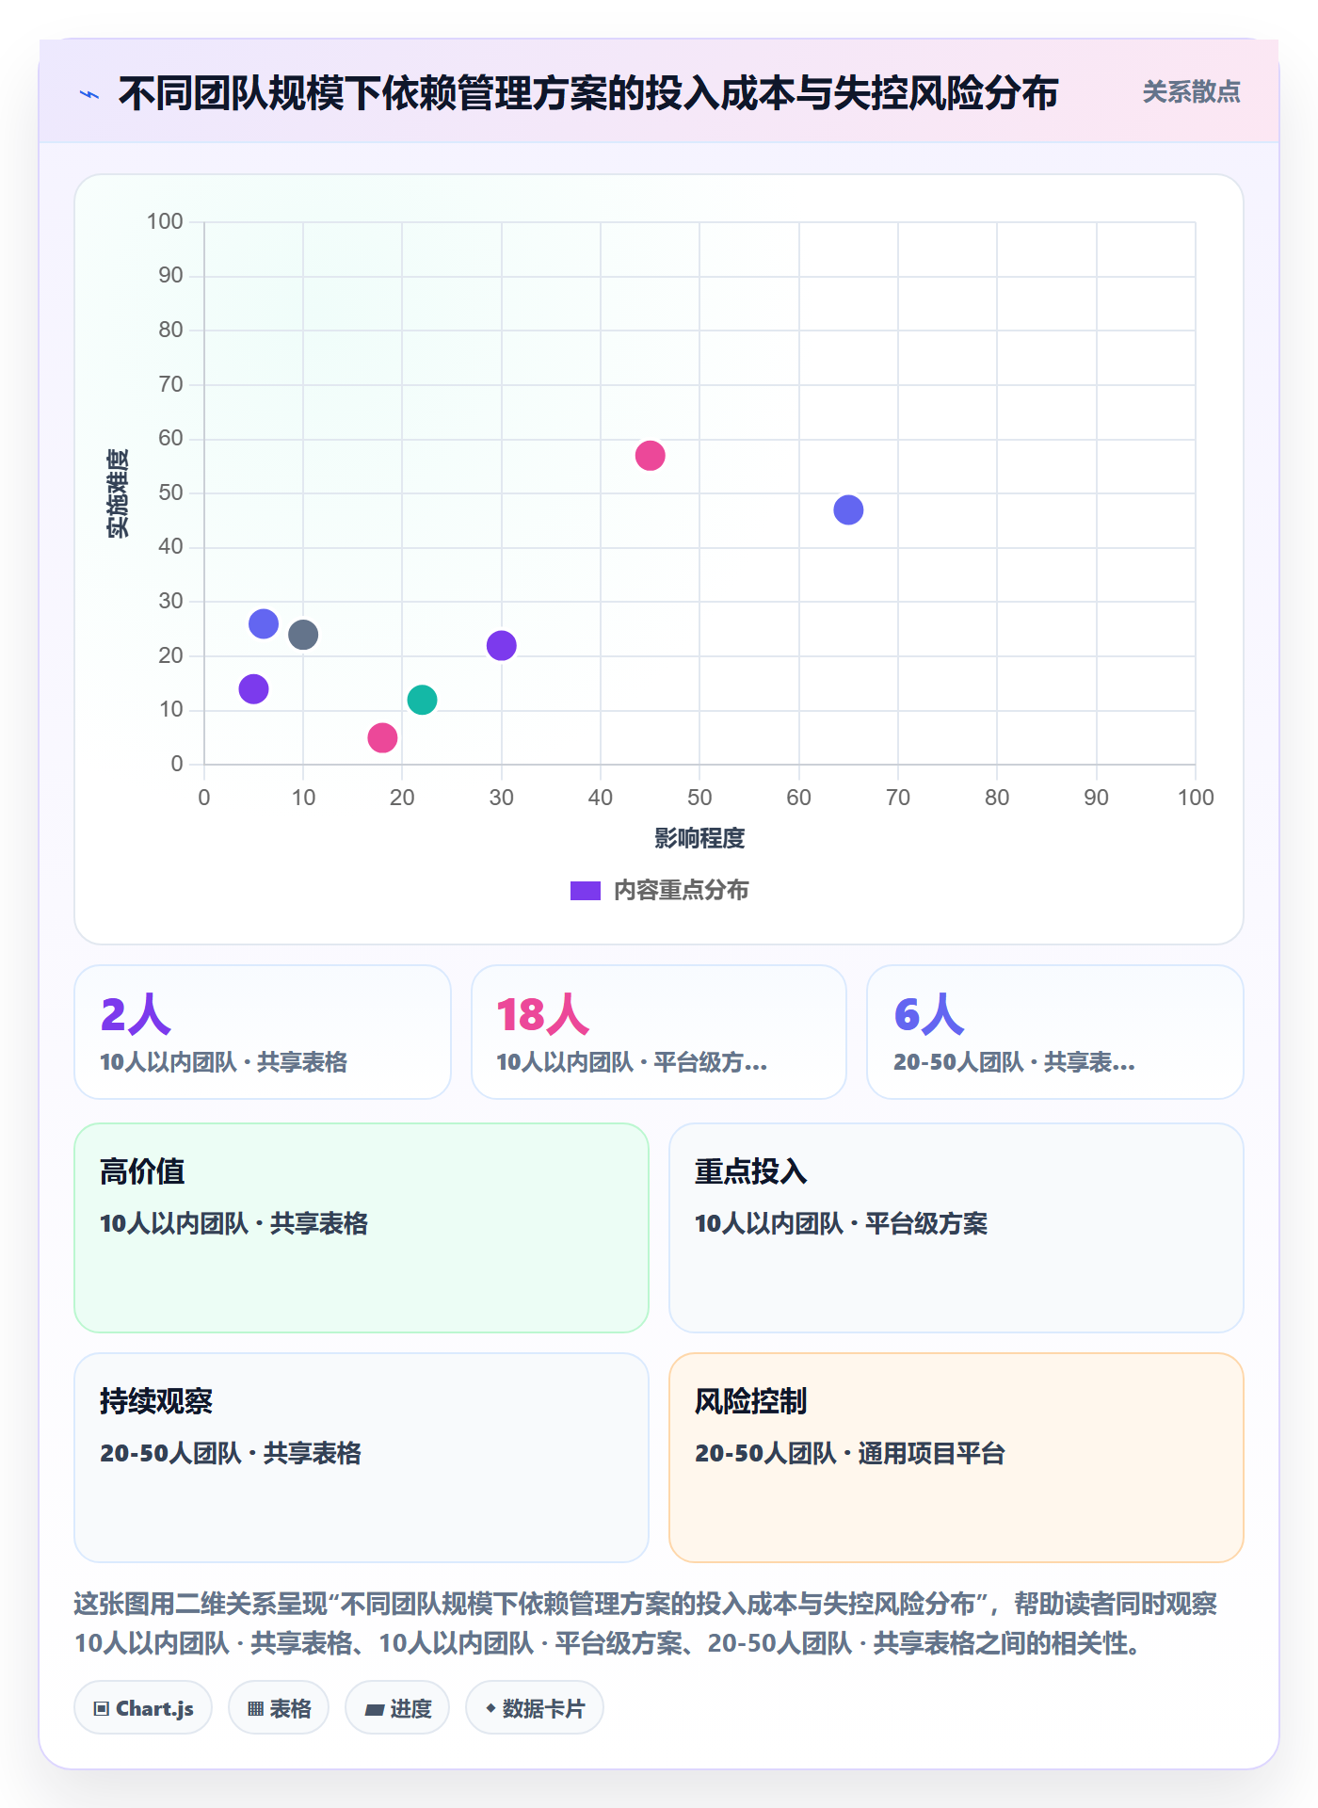Screen dimensions: 1318x1808
Task: Click the chart title about 依赖管理方案
Action: click(x=588, y=93)
